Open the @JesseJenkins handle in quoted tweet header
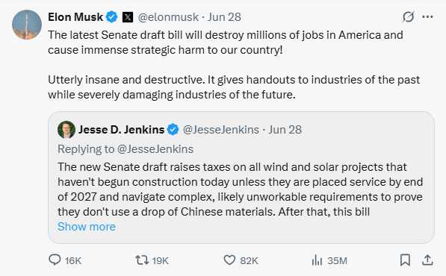This screenshot has width=446, height=276. [221, 130]
